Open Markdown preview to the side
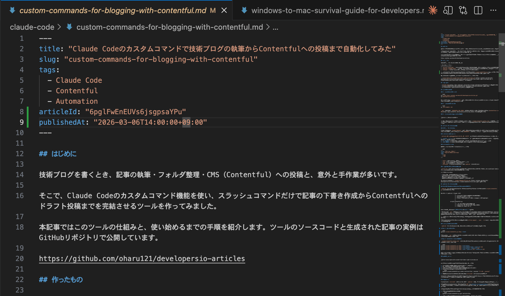The height and width of the screenshot is (296, 505). point(448,10)
